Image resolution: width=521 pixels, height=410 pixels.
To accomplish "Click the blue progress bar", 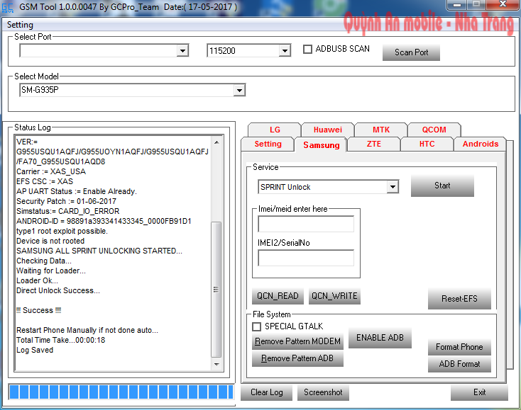I will (121, 392).
